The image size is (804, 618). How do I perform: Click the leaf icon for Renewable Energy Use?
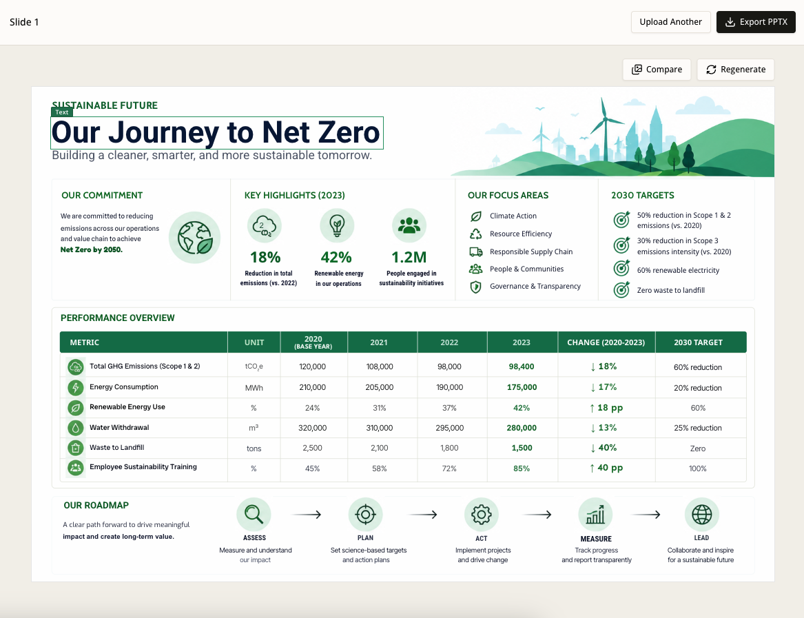76,408
